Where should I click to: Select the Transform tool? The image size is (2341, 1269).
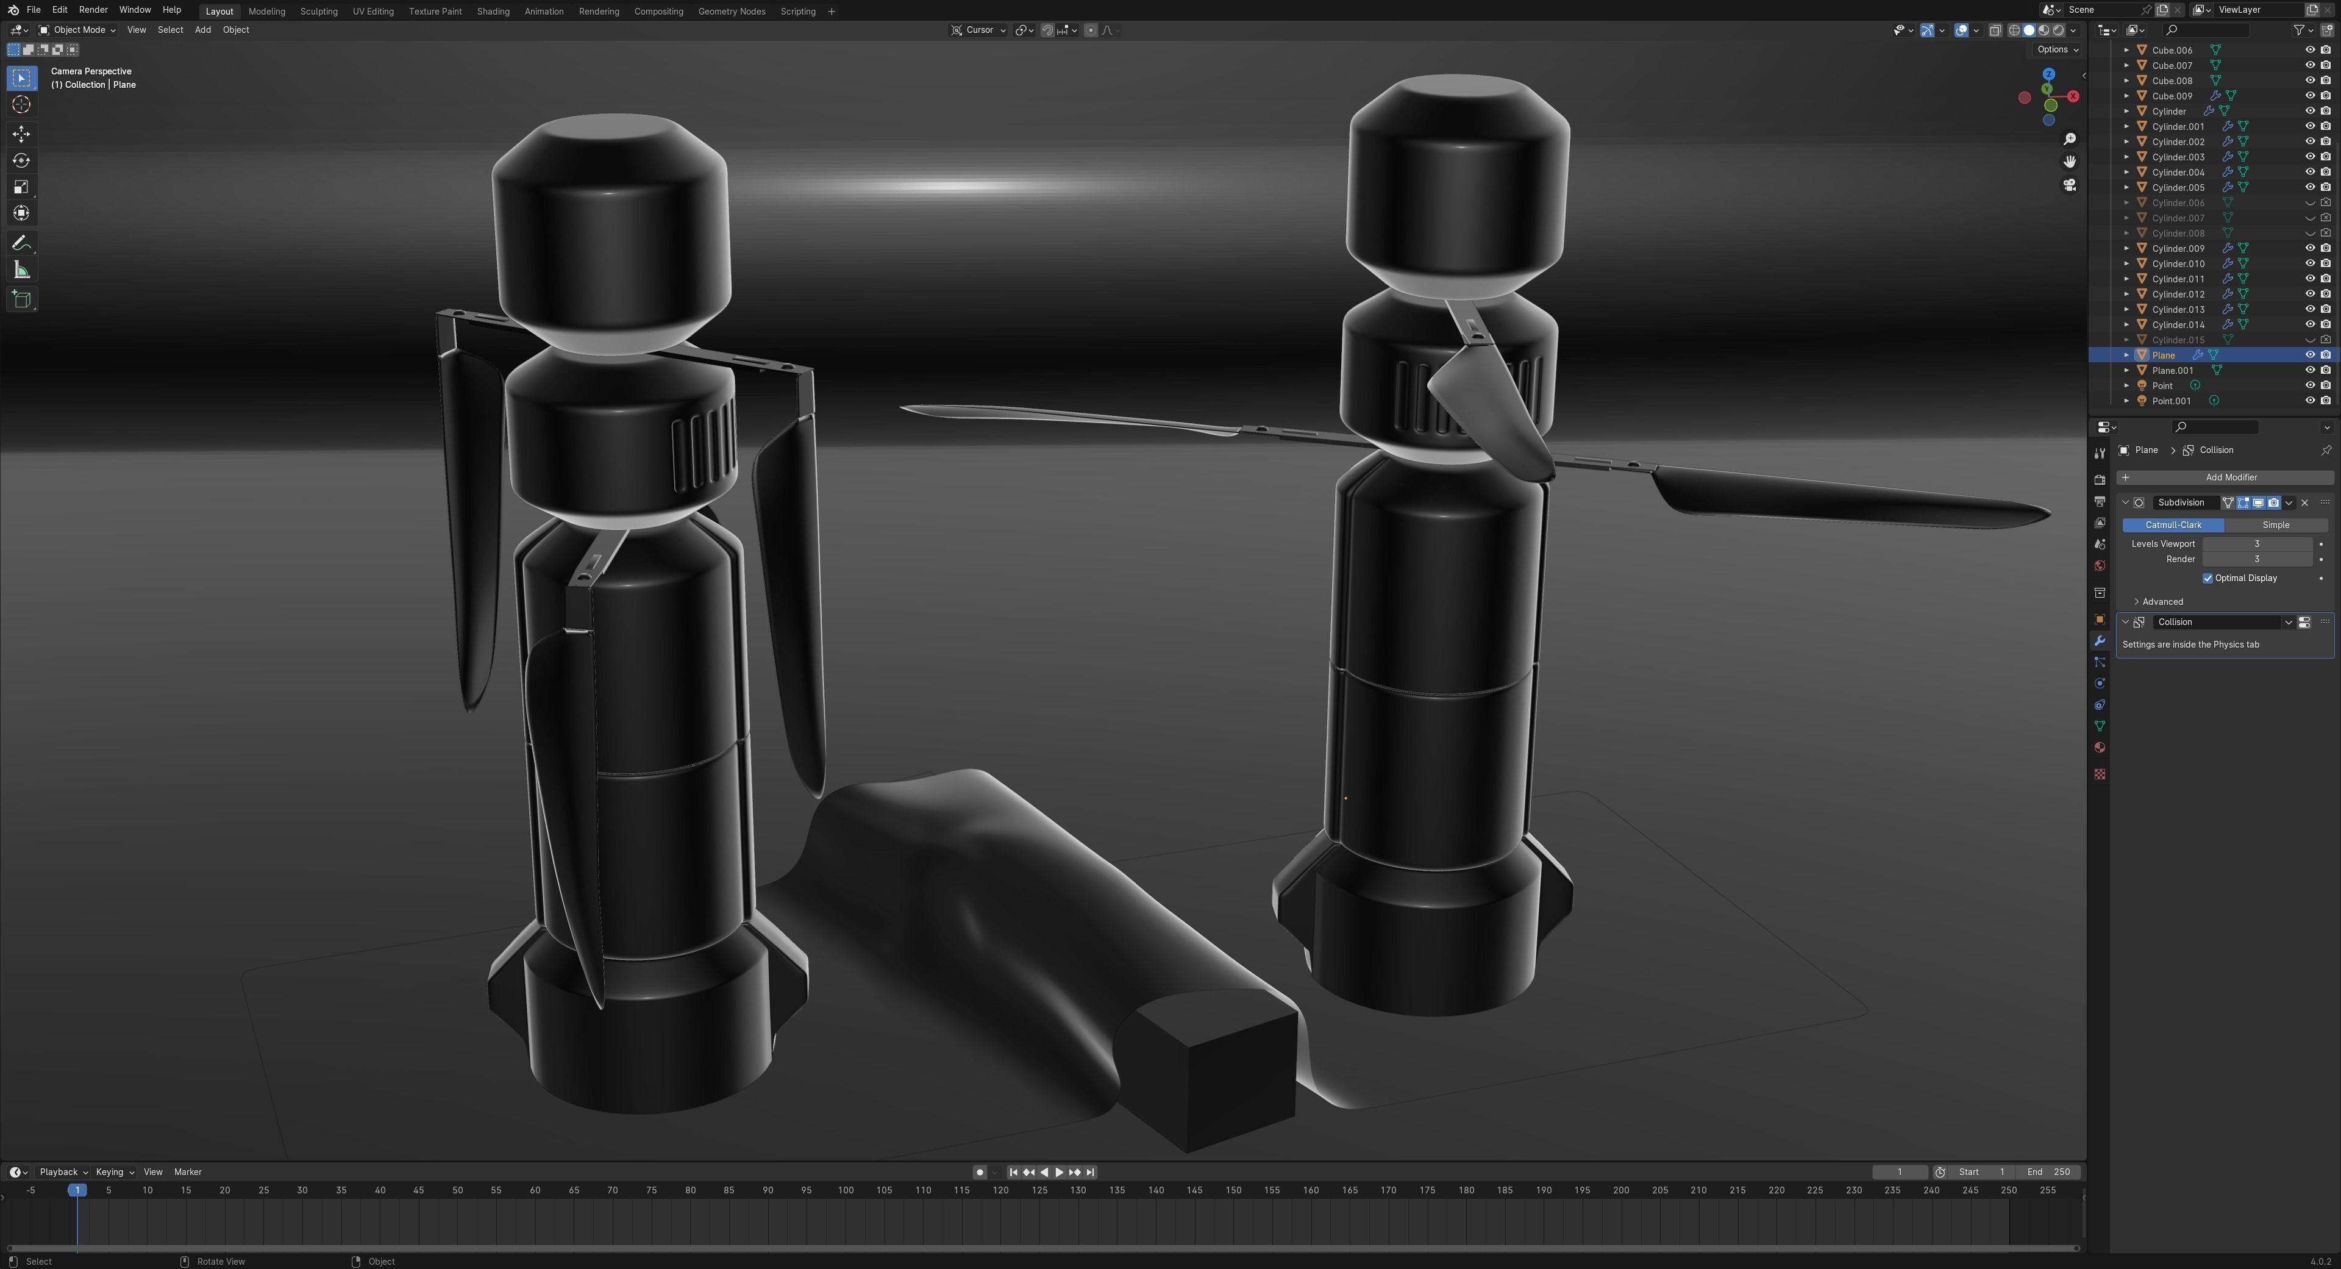(x=21, y=213)
